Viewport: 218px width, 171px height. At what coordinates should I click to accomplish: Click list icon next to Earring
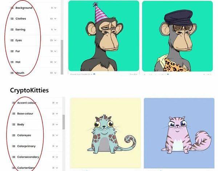12,30
